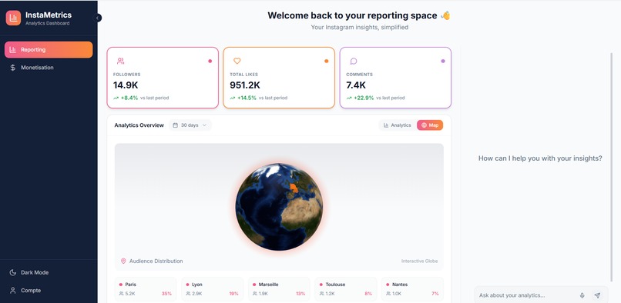Click the 35% share in Paris card

[166, 294]
